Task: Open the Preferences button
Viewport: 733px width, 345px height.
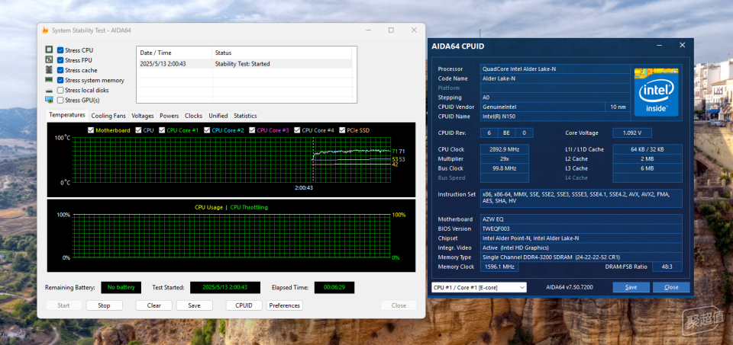Action: click(x=285, y=305)
